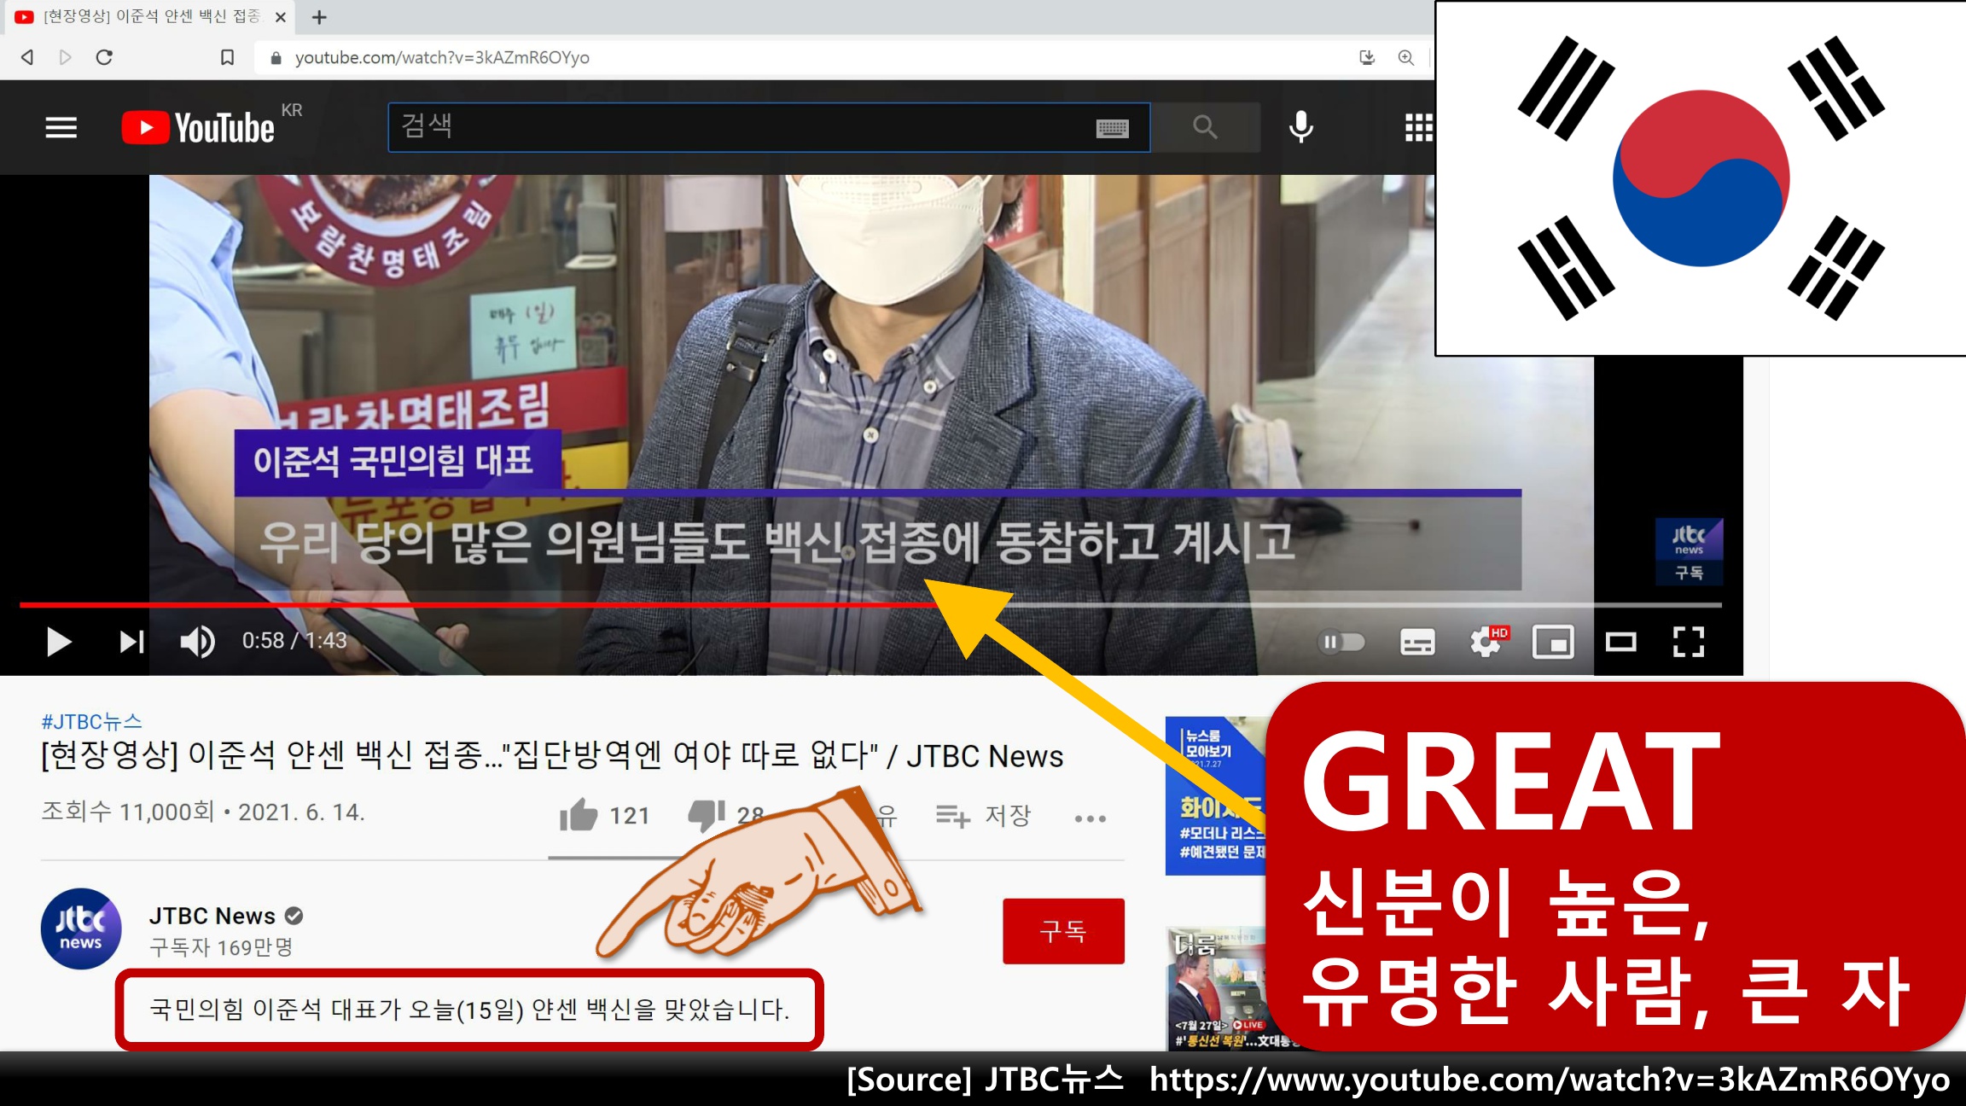Enter fullscreen playback

tap(1689, 642)
